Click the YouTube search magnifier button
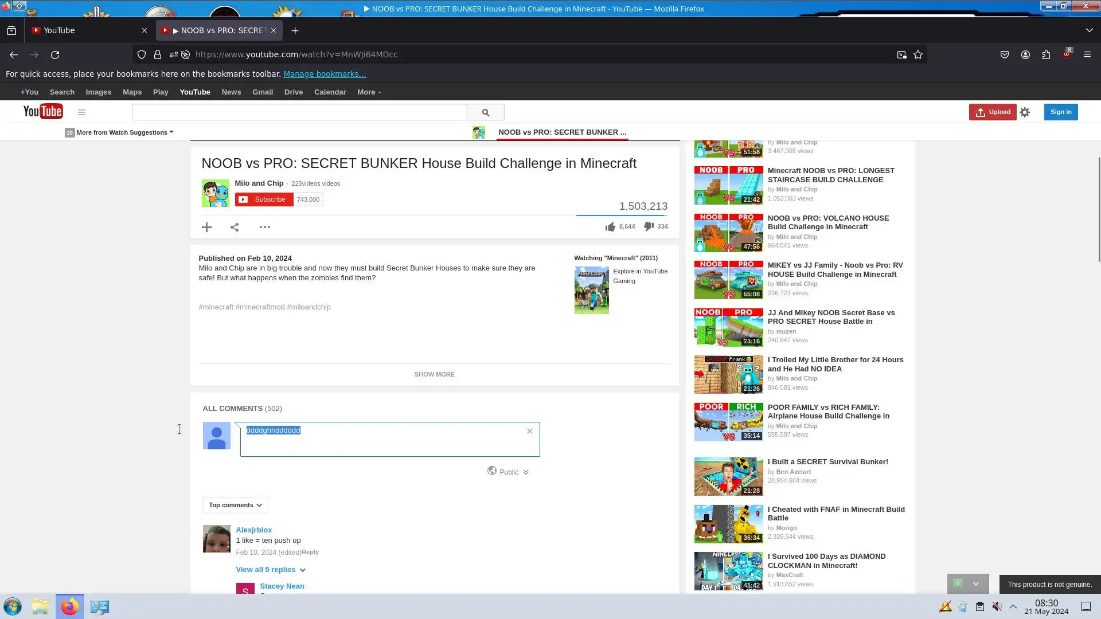This screenshot has height=619, width=1101. tap(486, 112)
